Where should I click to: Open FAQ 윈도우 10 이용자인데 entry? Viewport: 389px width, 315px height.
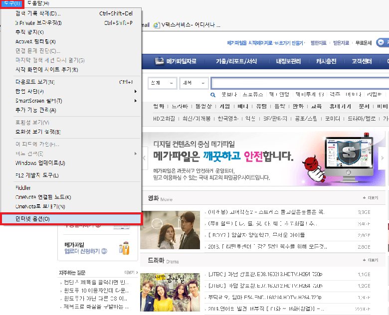(x=96, y=290)
